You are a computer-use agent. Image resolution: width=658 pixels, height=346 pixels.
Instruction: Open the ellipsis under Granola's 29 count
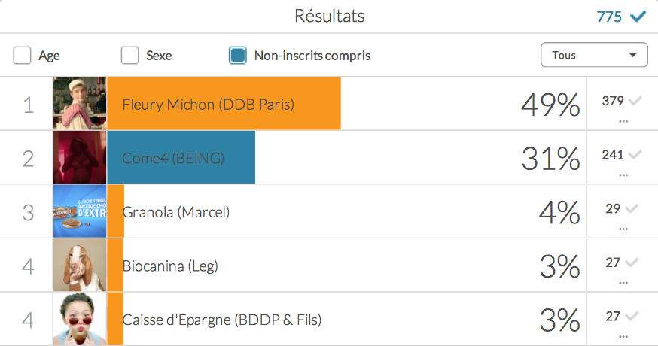coord(623,229)
